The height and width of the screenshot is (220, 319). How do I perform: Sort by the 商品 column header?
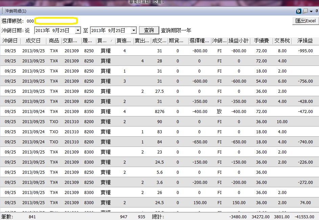(54, 40)
